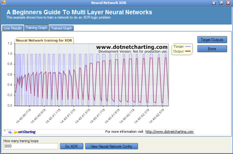
Task: Switch to the Live Results tab
Action: [13, 28]
